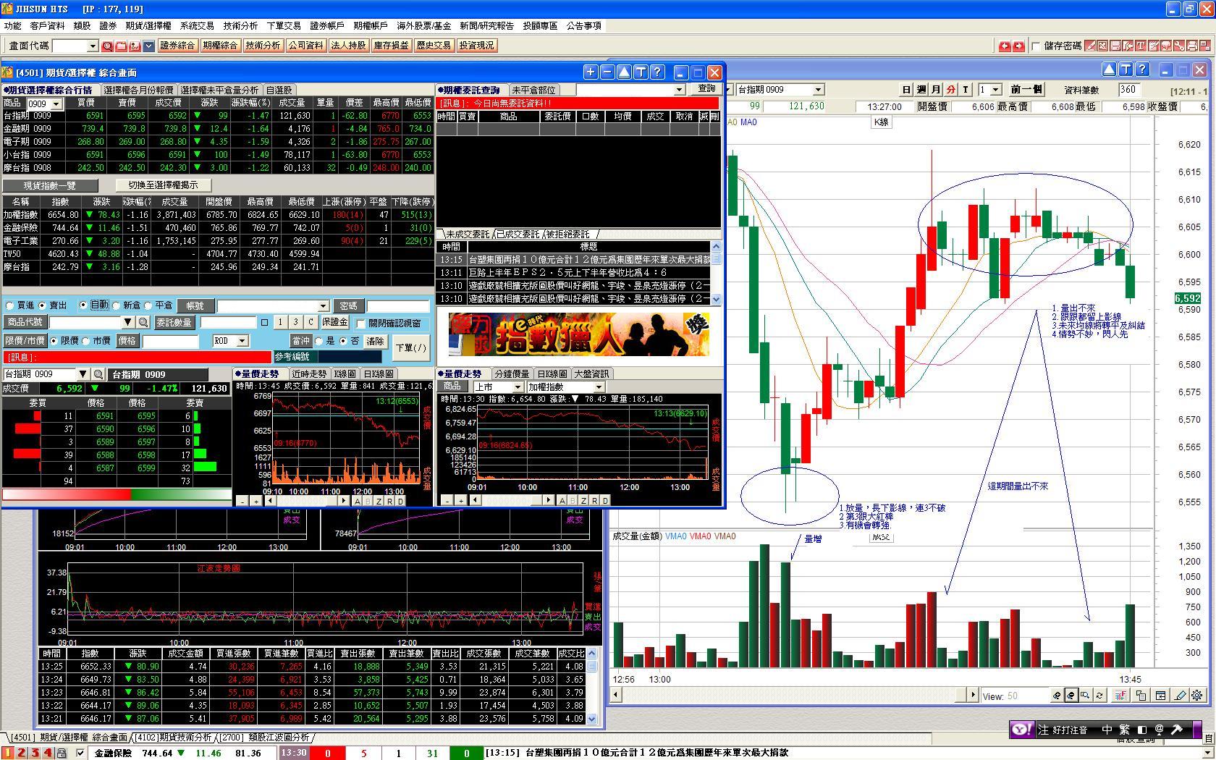Click the red magnifier search icon beside 畫面代碼
The width and height of the screenshot is (1216, 760).
click(107, 46)
